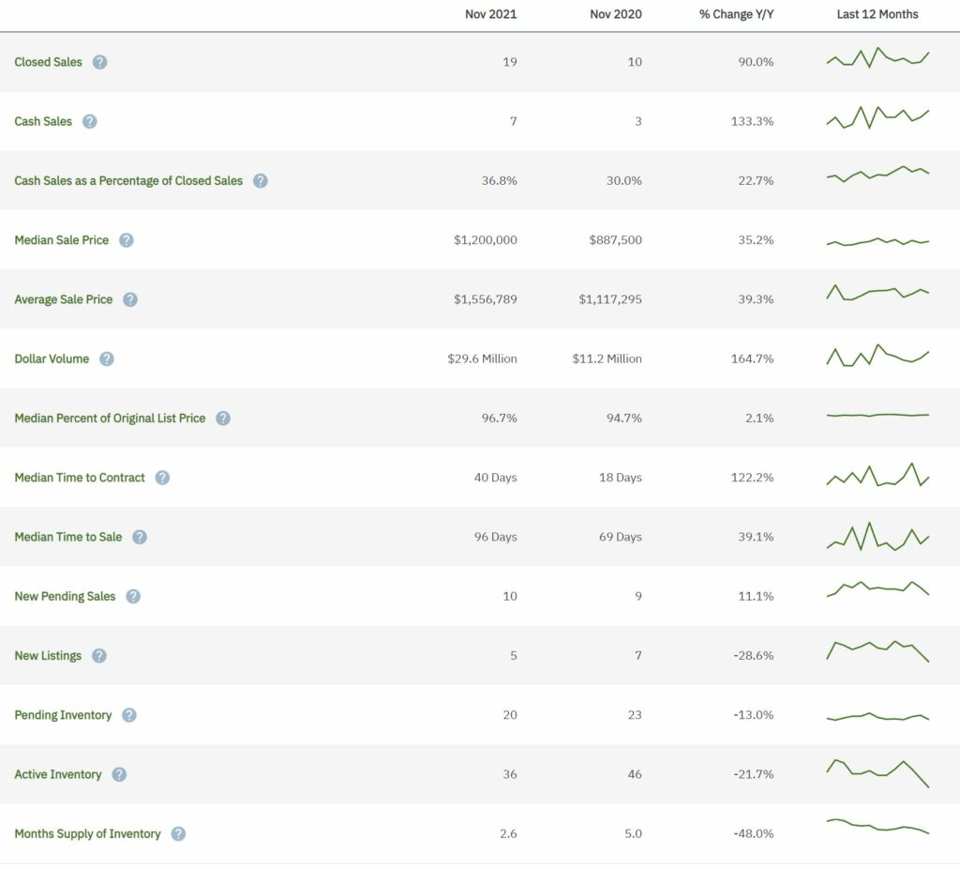Select the Nov 2021 column header
Screen dimensions: 960x869
pos(491,14)
